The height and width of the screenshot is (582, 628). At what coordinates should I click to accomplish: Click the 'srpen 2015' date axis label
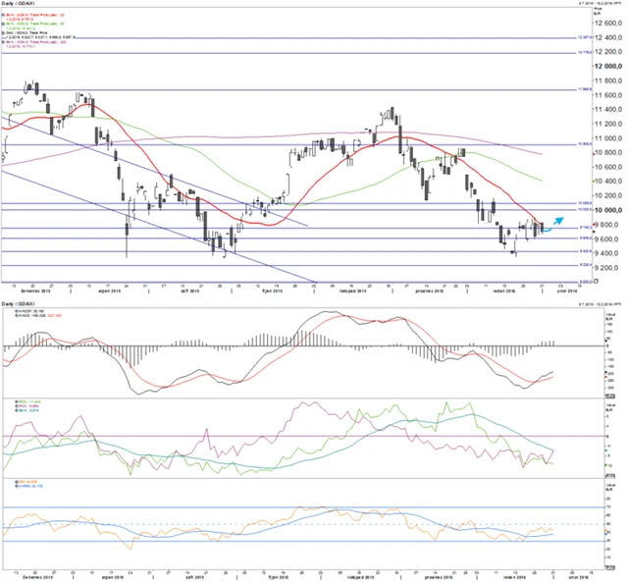111,291
